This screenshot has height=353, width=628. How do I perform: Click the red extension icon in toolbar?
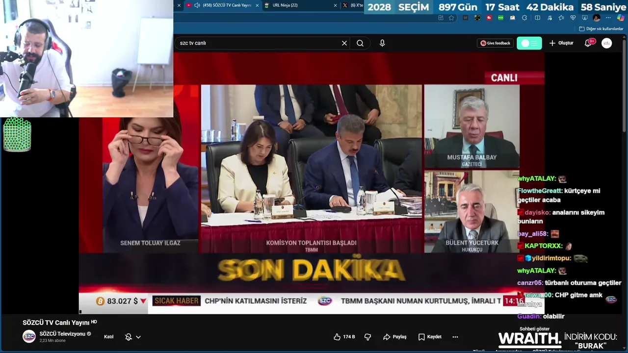pyautogui.click(x=489, y=18)
